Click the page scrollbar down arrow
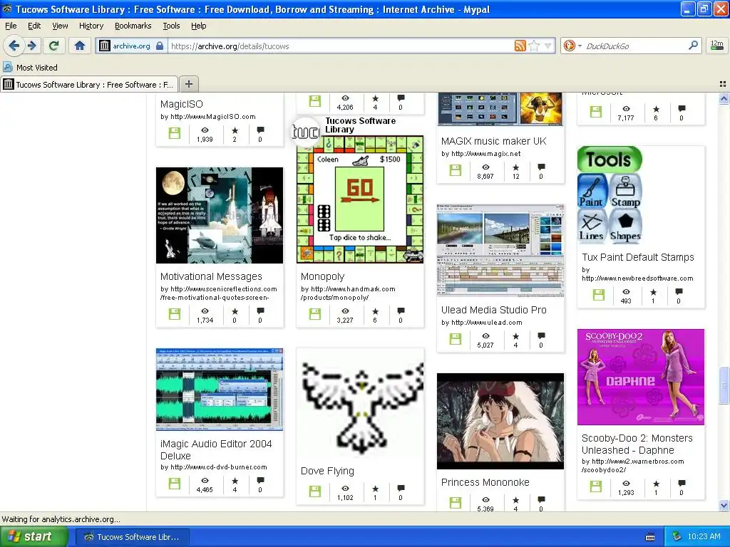The width and height of the screenshot is (730, 547). coord(724,505)
